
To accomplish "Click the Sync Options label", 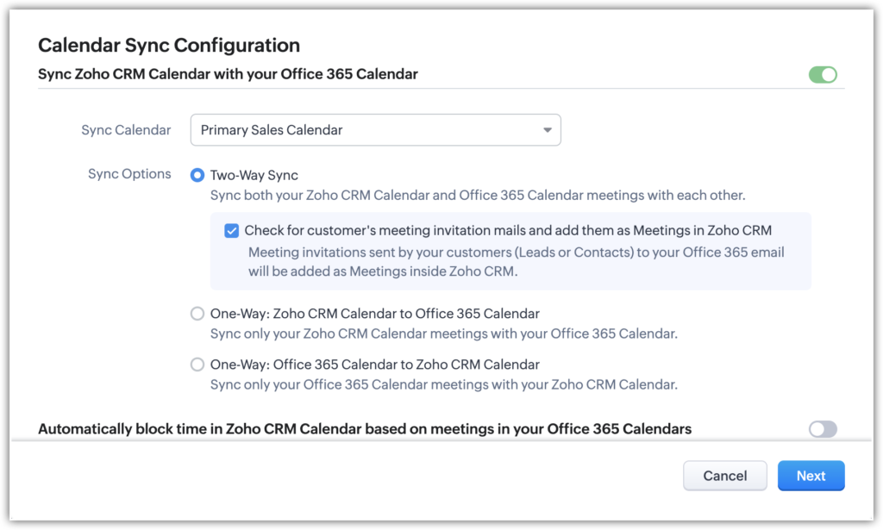I will click(x=129, y=173).
